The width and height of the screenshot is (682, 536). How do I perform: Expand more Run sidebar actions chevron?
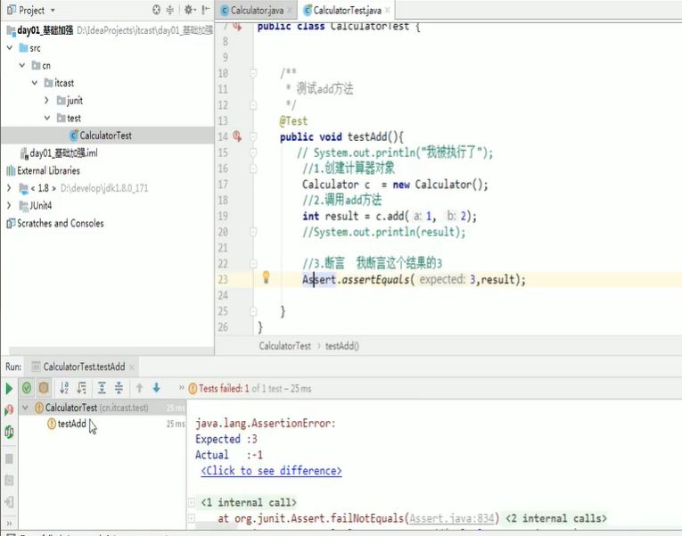(9, 524)
